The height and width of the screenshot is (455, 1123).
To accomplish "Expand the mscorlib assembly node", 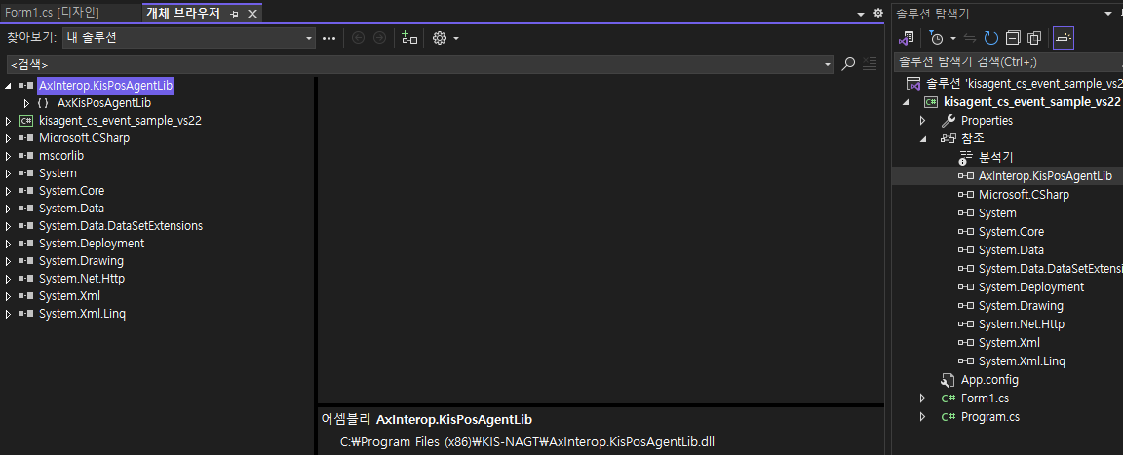I will tap(9, 156).
